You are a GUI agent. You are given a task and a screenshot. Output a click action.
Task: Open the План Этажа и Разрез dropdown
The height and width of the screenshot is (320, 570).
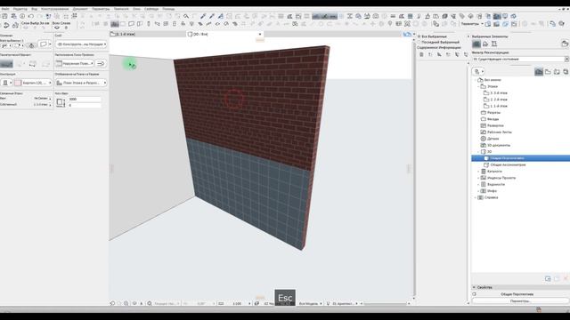pyautogui.click(x=81, y=83)
